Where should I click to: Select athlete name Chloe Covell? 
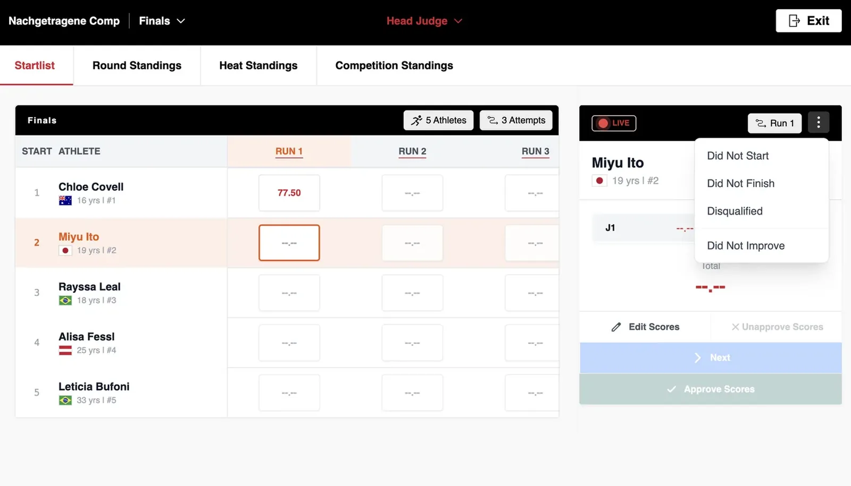click(x=91, y=187)
